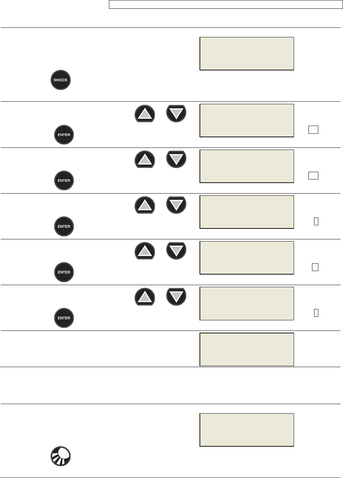Click the second up arrow from the top
Screen dimensions: 343x478
pyautogui.click(x=145, y=159)
